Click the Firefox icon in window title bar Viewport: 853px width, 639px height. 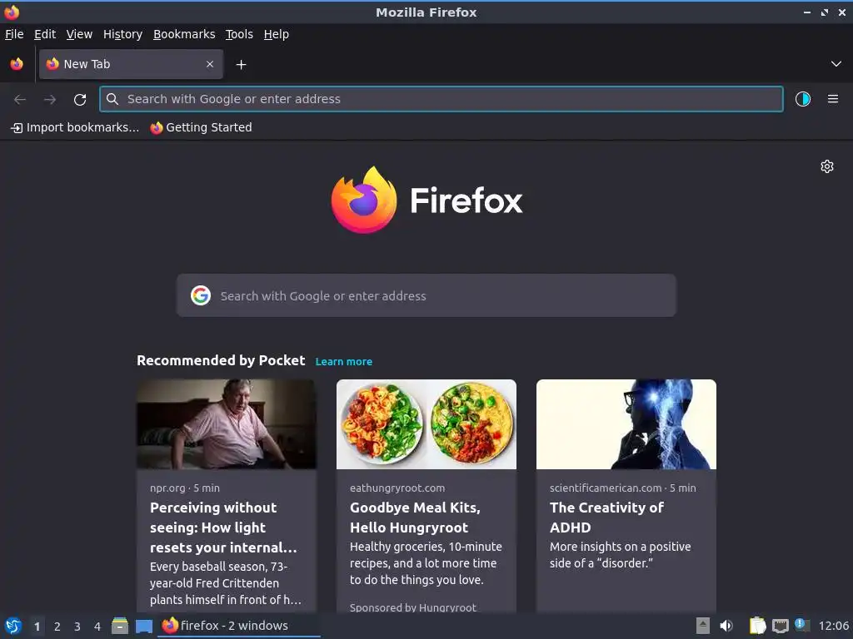coord(12,12)
